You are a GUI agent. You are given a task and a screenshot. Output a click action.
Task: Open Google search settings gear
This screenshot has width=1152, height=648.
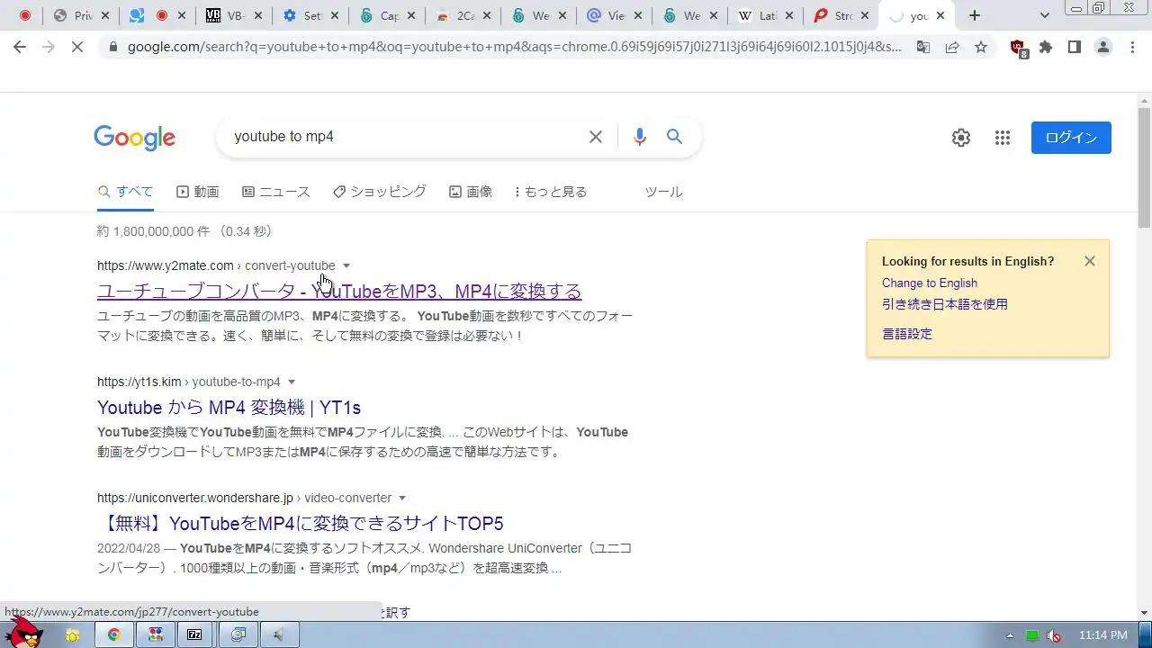pos(961,138)
